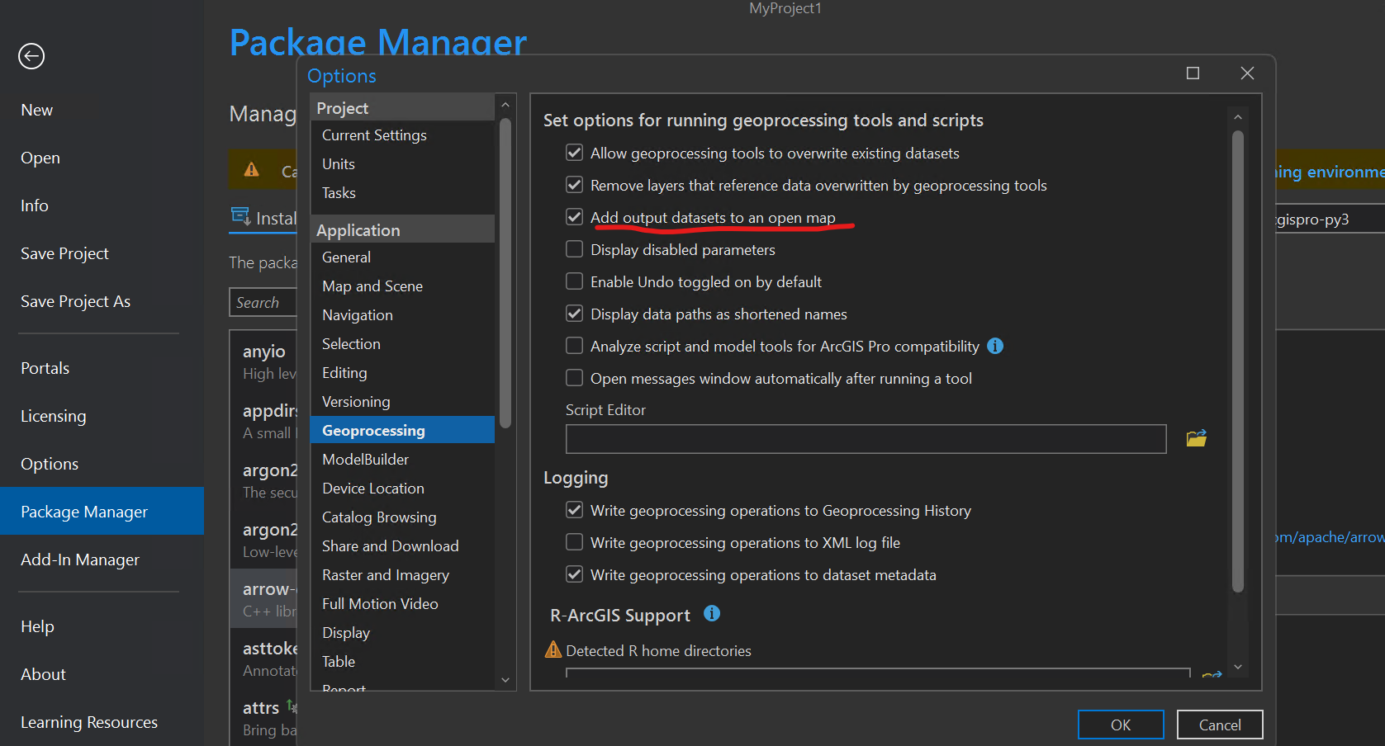Maximize the Options dialog
This screenshot has height=746, width=1385.
[x=1193, y=73]
